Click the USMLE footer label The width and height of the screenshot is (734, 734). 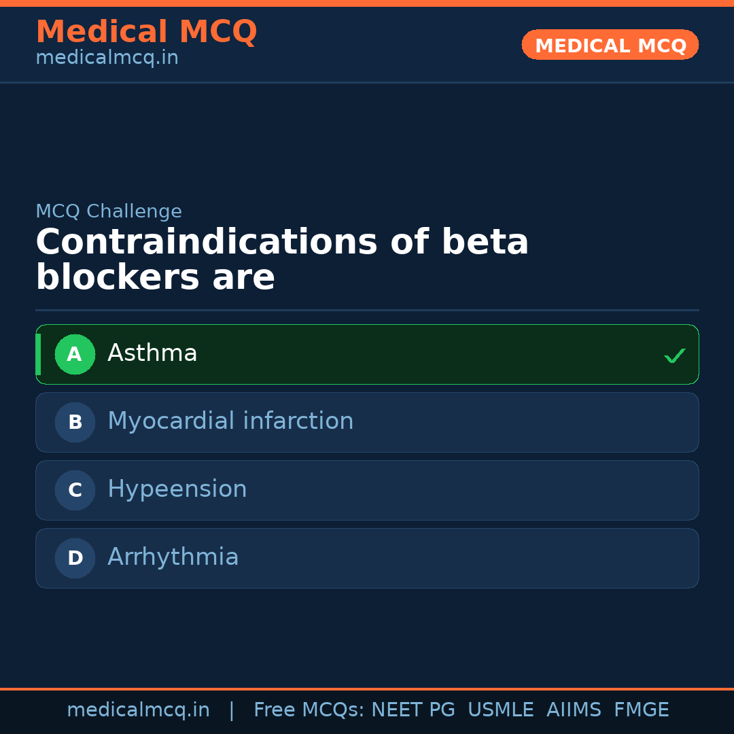500,710
